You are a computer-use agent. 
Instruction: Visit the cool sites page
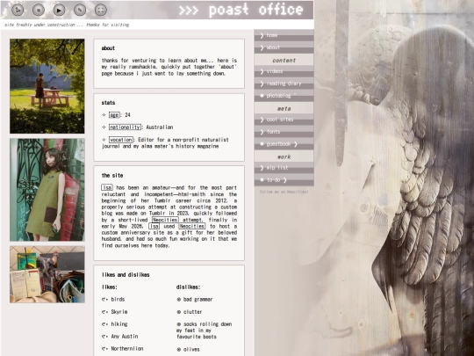[284, 120]
